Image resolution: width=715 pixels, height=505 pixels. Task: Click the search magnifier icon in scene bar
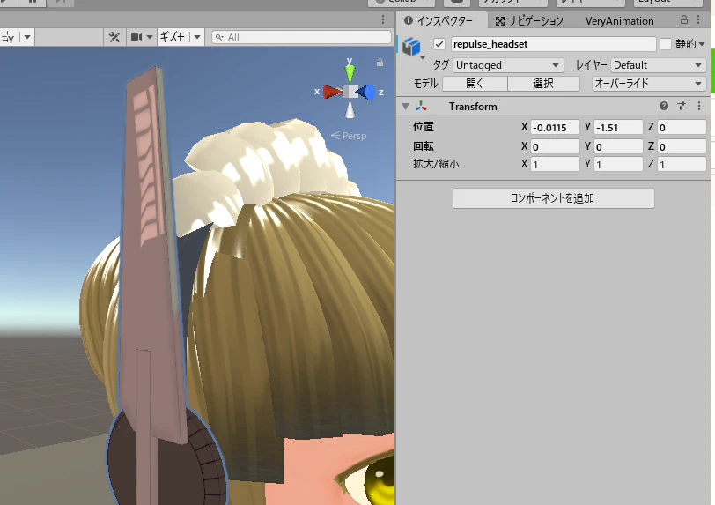219,37
